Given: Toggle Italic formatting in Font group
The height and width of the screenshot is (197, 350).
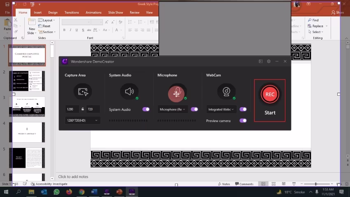Looking at the screenshot, I should pos(70,30).
